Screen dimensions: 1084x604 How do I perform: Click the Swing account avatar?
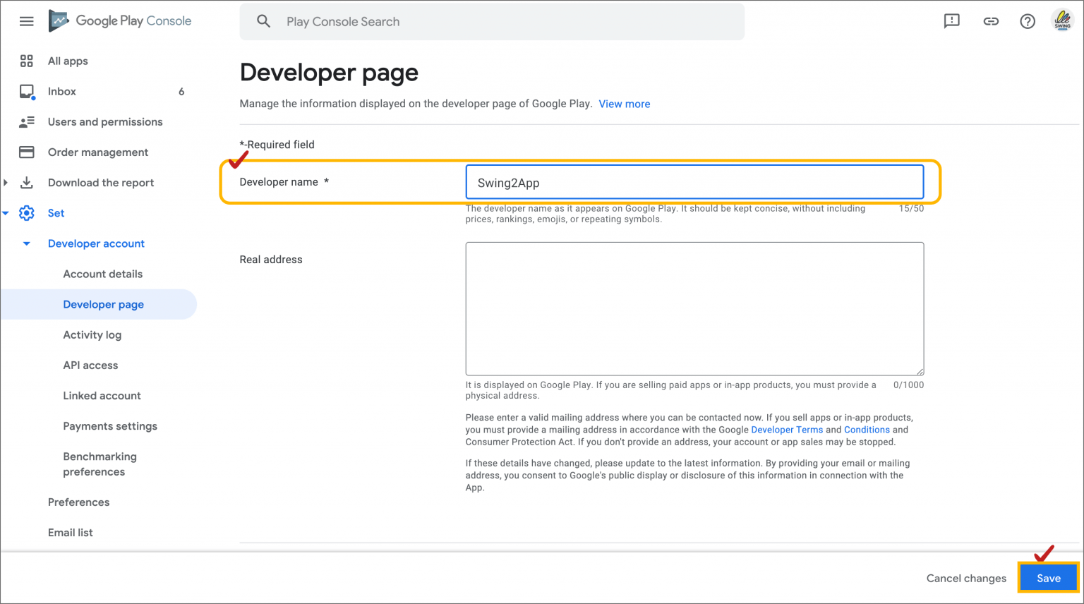pyautogui.click(x=1063, y=20)
